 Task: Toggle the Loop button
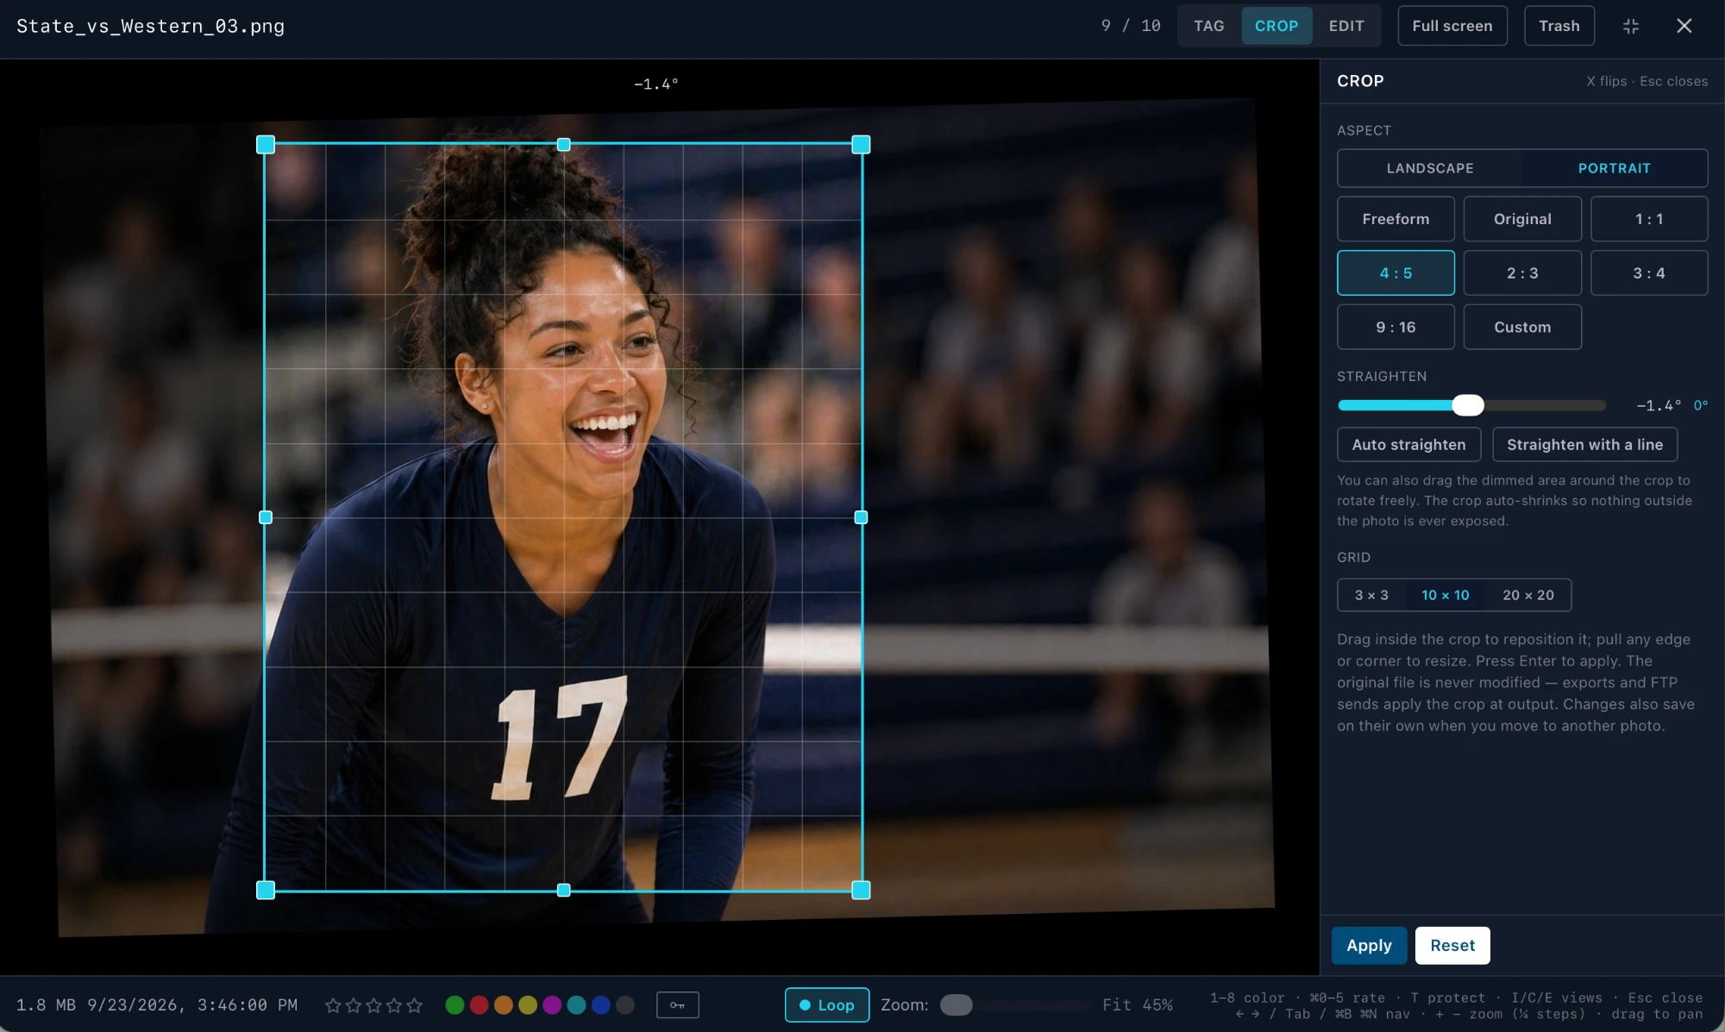(x=826, y=1005)
